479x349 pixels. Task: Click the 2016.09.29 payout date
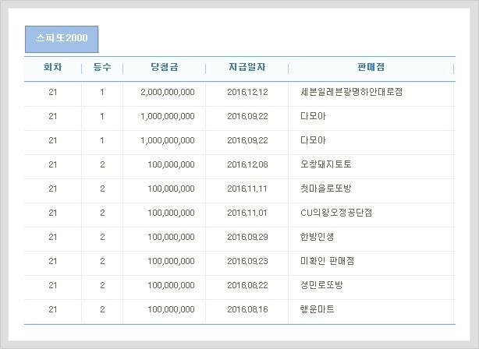[x=247, y=237]
